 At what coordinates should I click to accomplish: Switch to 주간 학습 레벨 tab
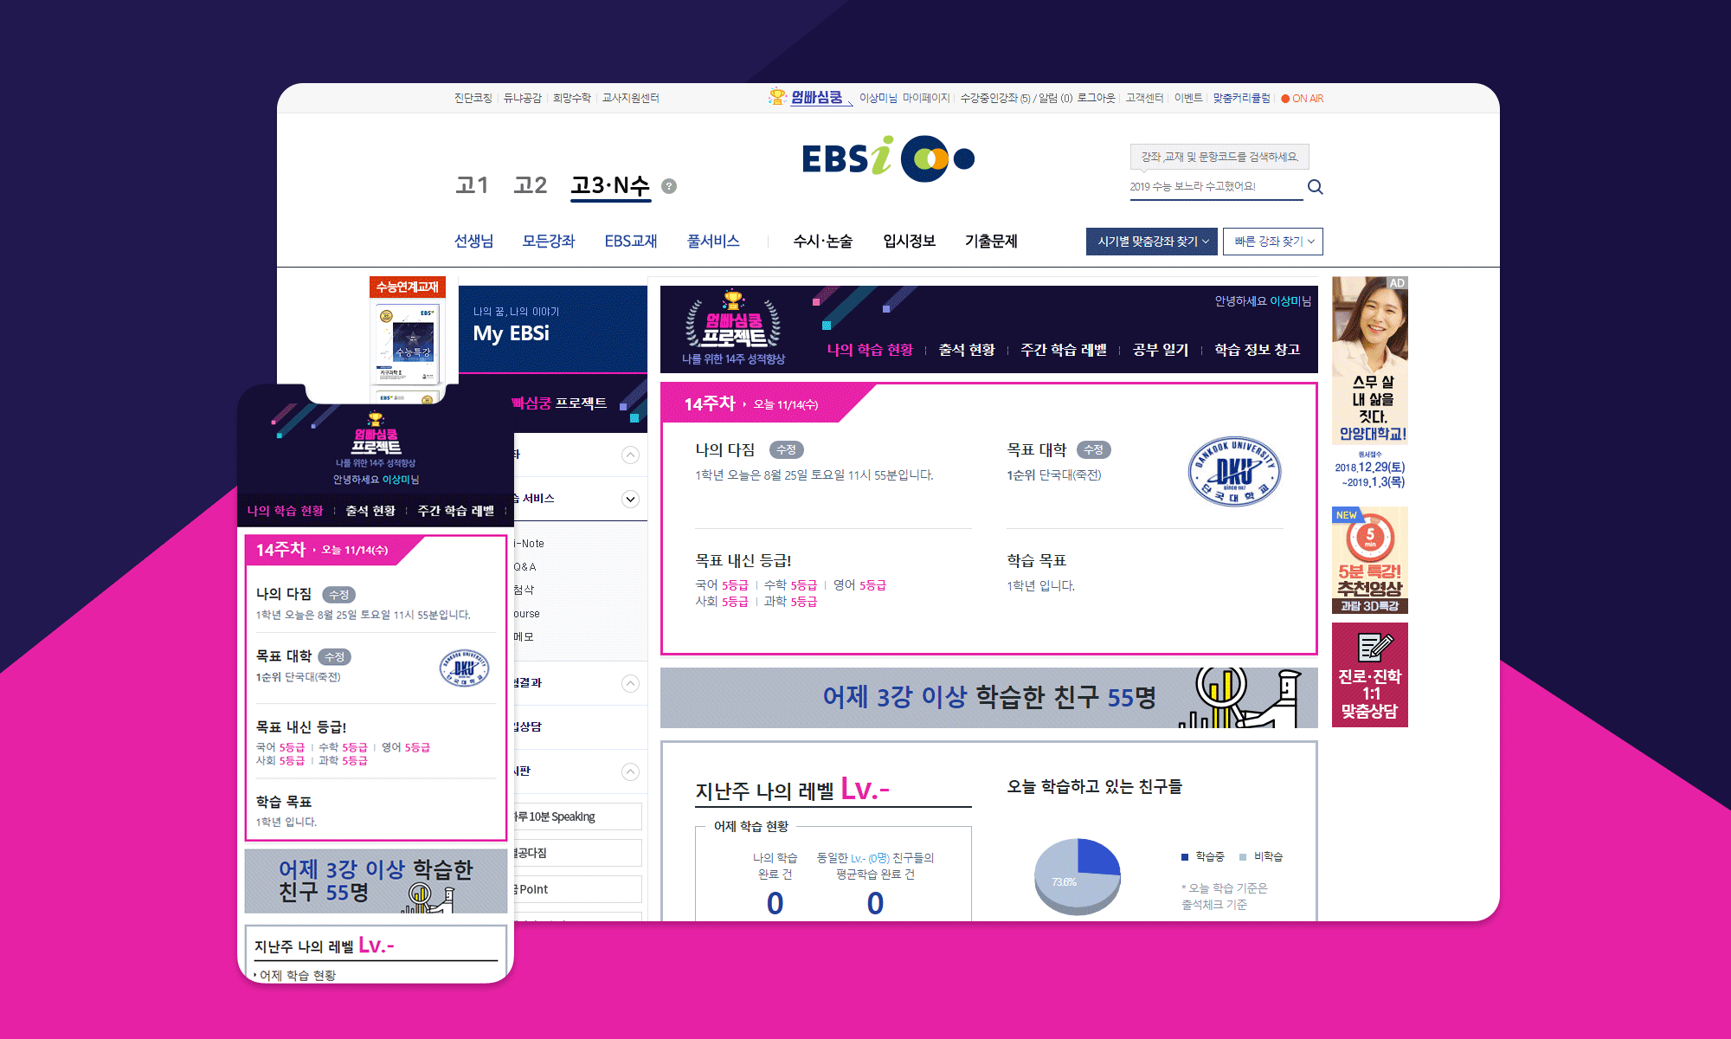(1064, 350)
